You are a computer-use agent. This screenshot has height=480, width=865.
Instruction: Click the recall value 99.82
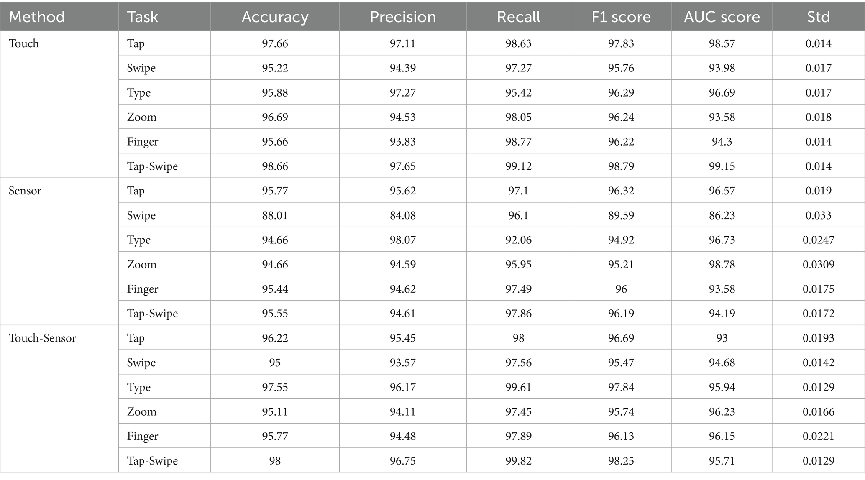click(x=518, y=461)
